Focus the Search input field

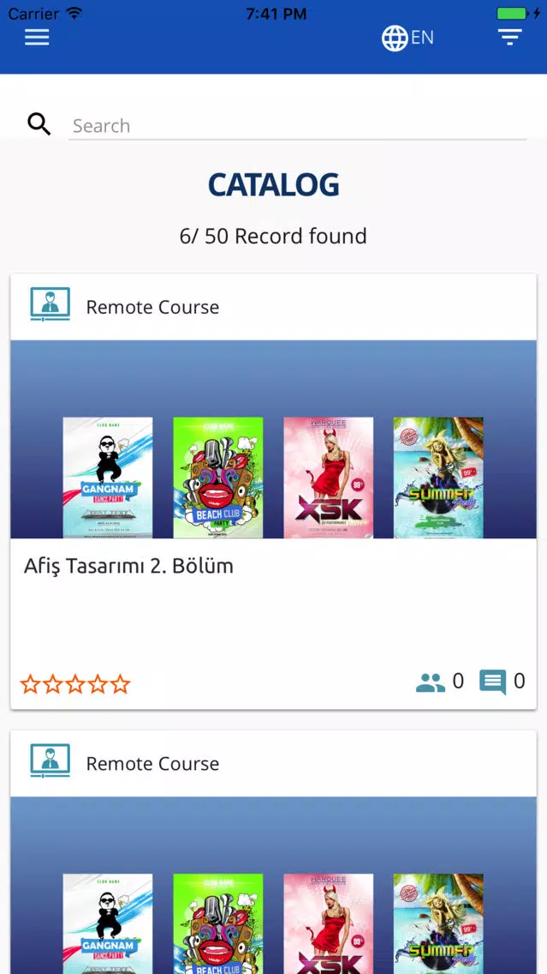(297, 125)
